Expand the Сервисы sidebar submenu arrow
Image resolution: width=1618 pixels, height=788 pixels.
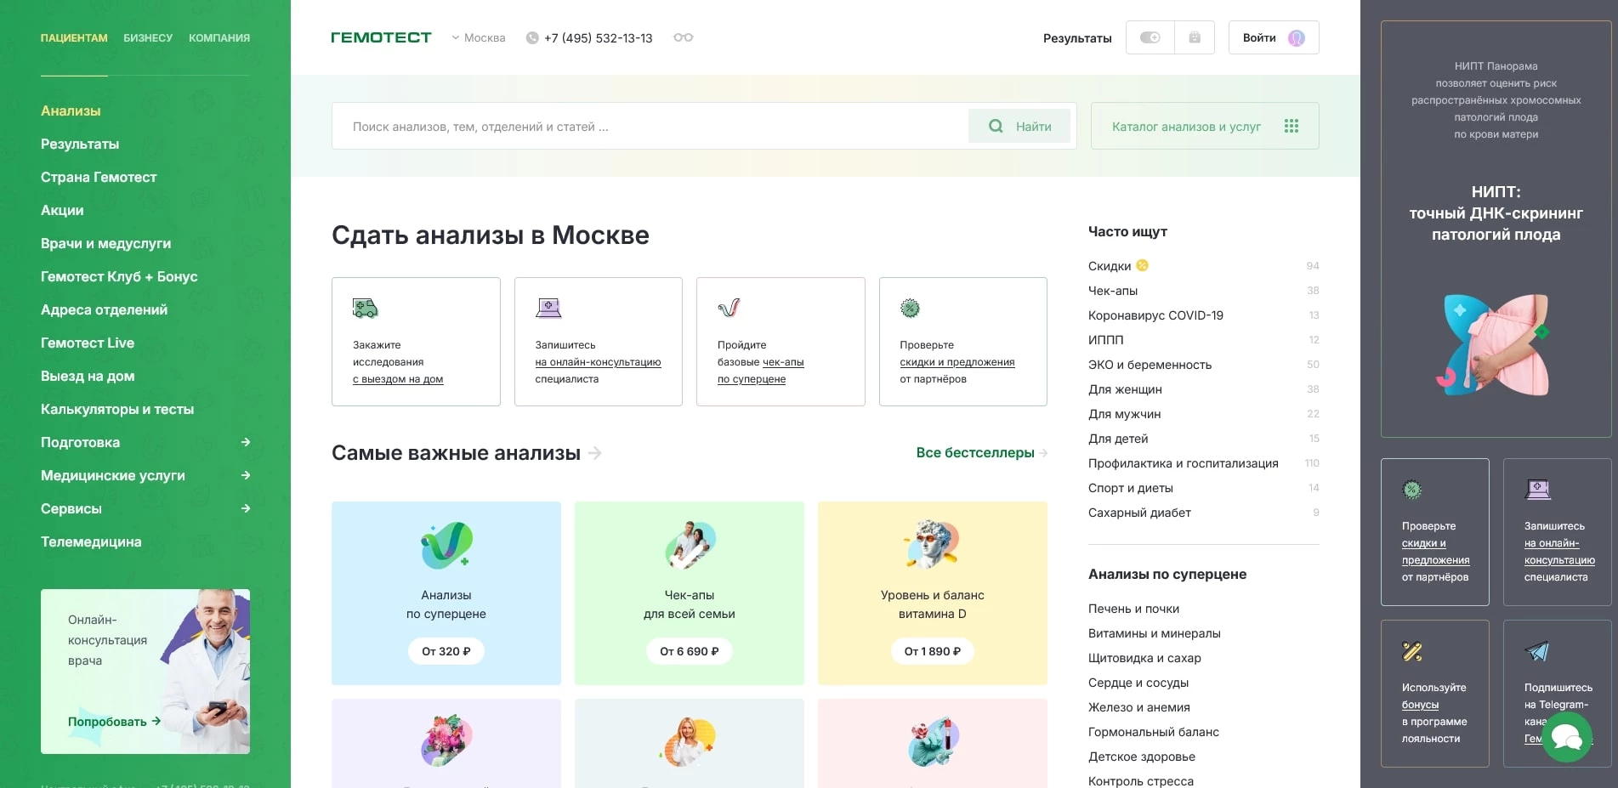tap(245, 508)
